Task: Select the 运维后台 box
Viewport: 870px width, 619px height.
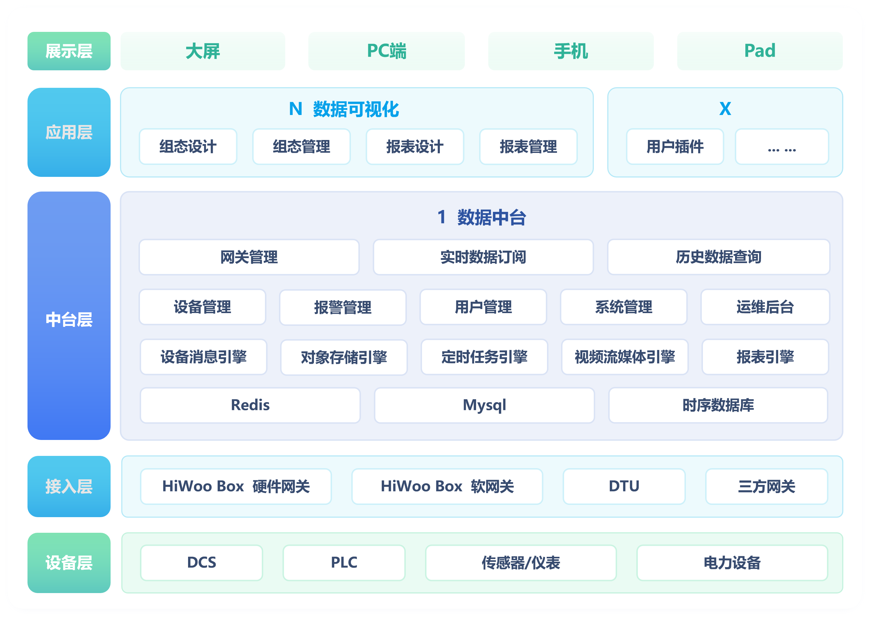Action: tap(765, 307)
